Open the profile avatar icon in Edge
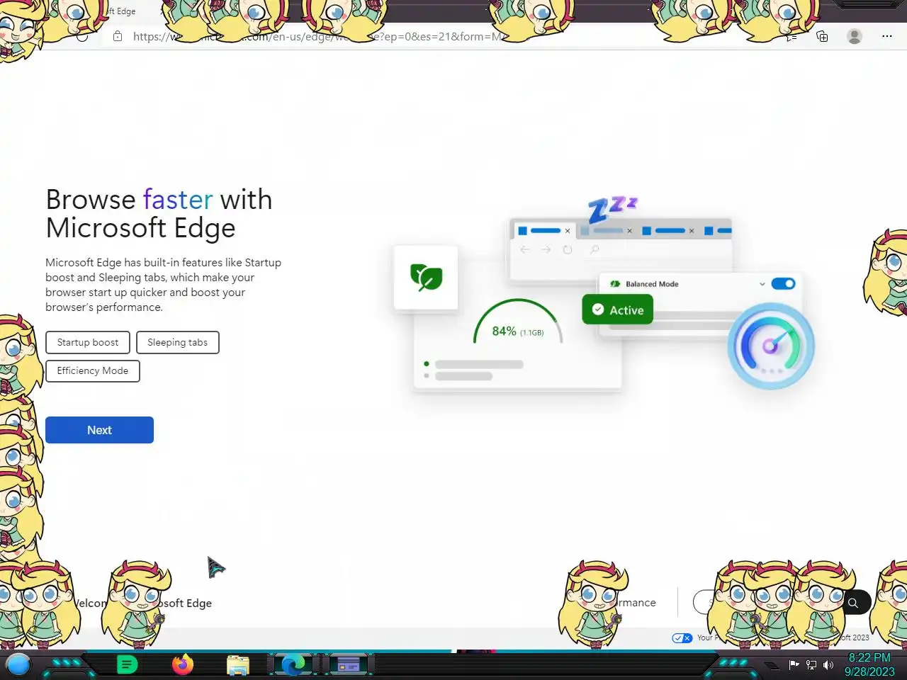 (855, 36)
